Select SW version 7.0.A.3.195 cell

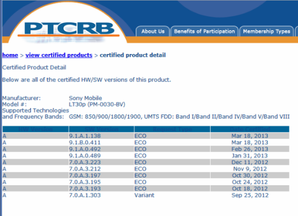(x=101, y=182)
